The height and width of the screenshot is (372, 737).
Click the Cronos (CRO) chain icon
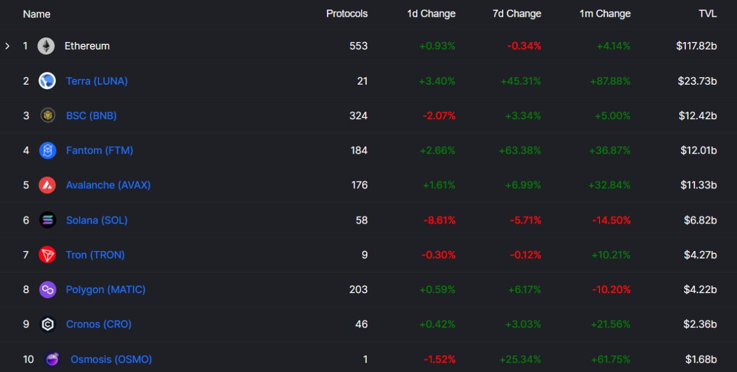point(47,324)
